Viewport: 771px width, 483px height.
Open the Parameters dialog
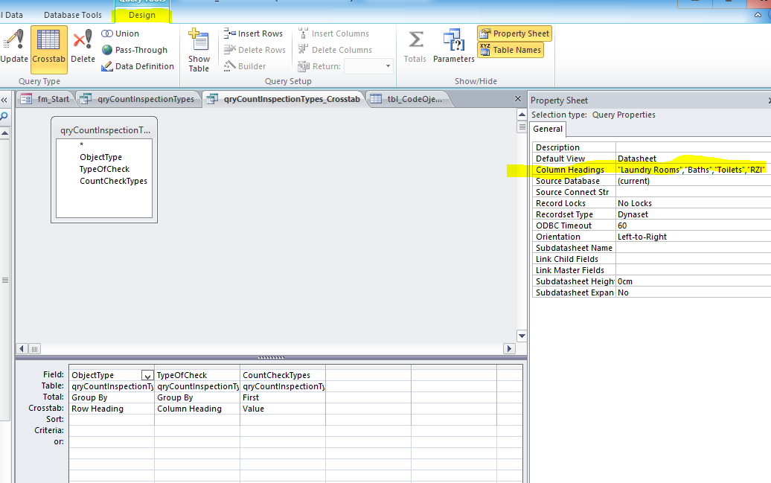pos(453,45)
